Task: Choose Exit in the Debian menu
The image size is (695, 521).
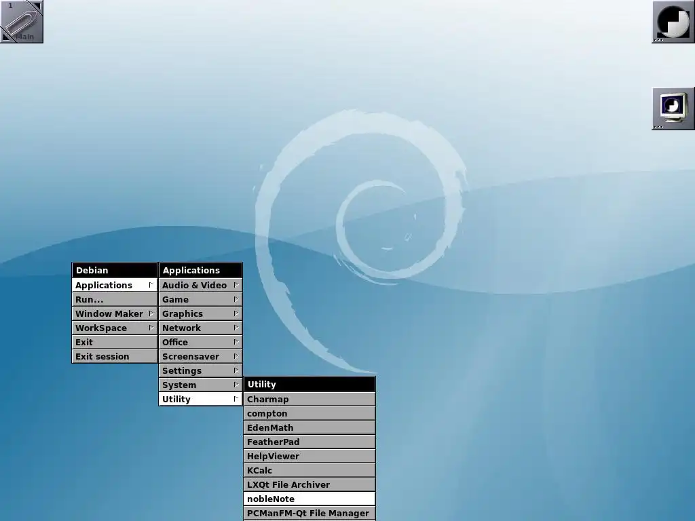Action: point(114,342)
